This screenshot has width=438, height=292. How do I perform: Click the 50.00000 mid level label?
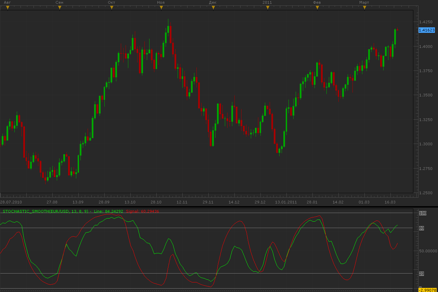tap(428, 251)
